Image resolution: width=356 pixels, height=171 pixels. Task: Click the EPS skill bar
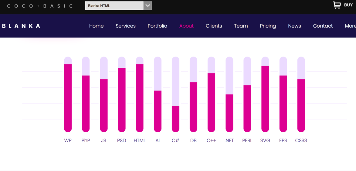[283, 94]
